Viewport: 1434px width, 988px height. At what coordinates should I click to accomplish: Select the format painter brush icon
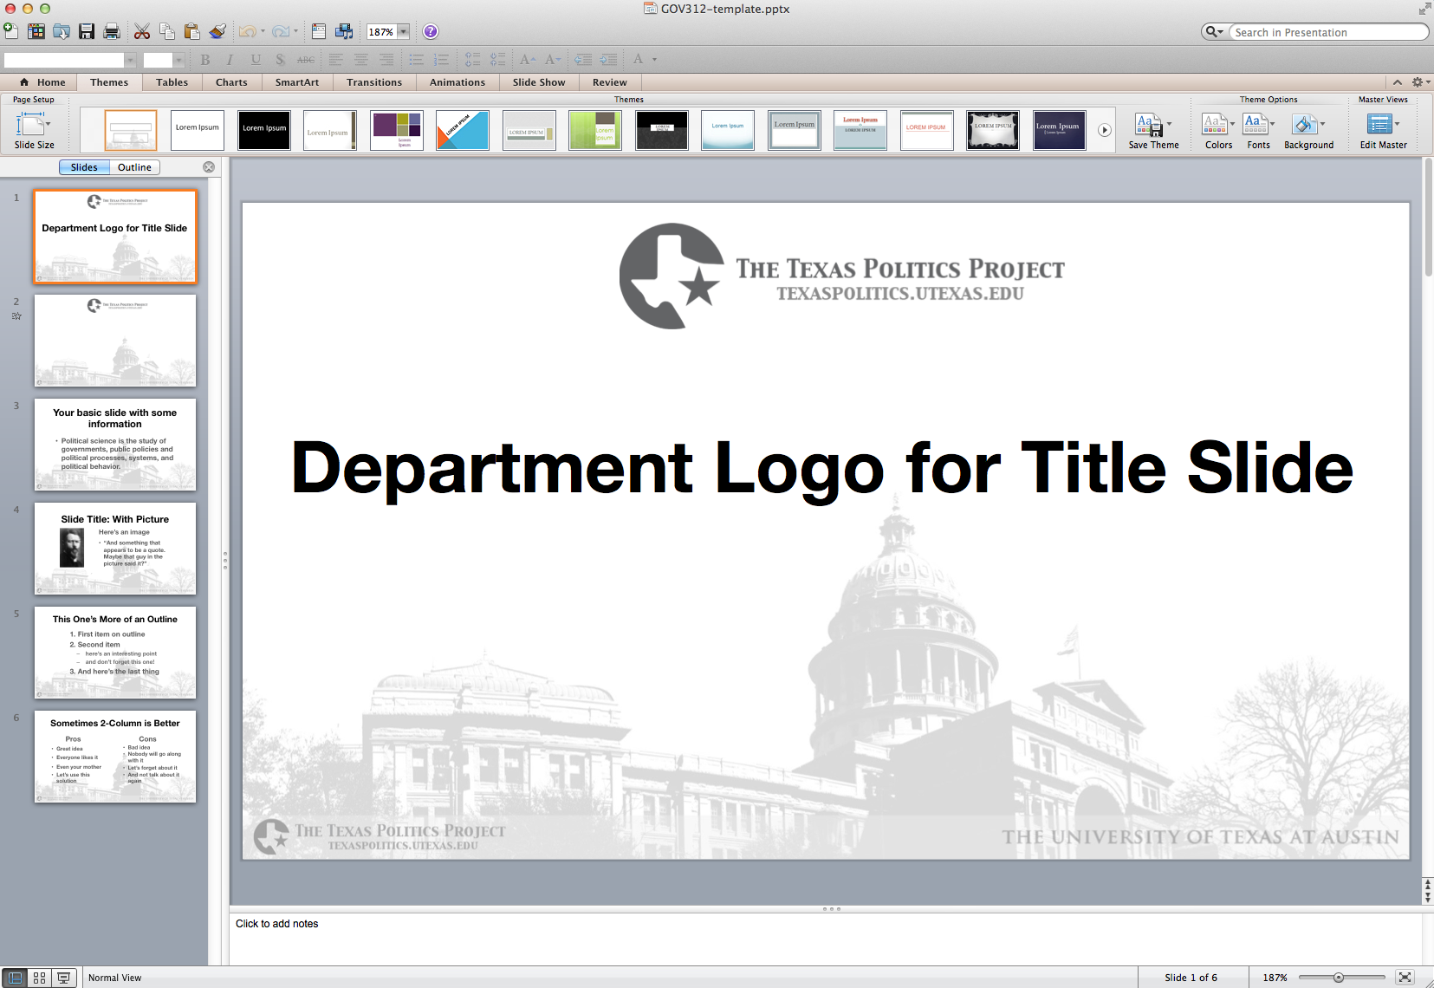click(x=217, y=32)
